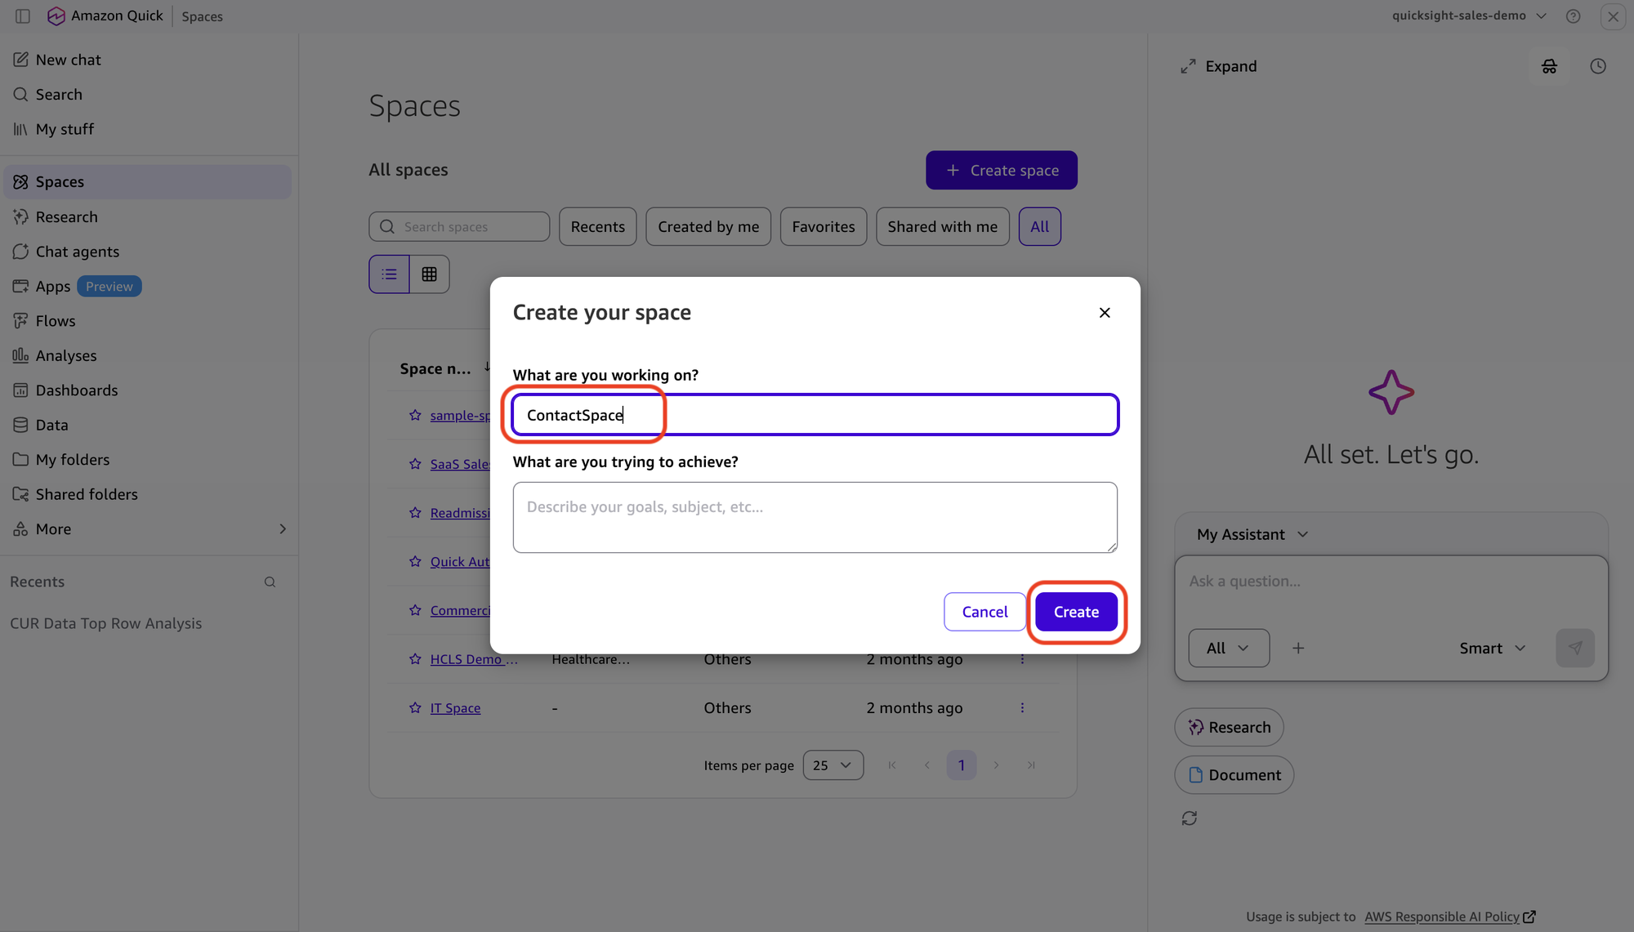Image resolution: width=1634 pixels, height=932 pixels.
Task: Focus the Search spaces field
Action: tap(459, 226)
